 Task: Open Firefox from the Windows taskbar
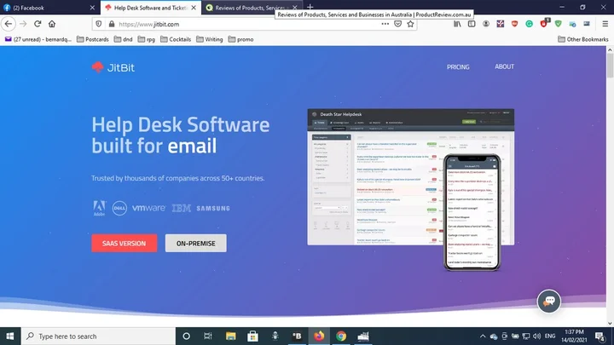pyautogui.click(x=320, y=336)
